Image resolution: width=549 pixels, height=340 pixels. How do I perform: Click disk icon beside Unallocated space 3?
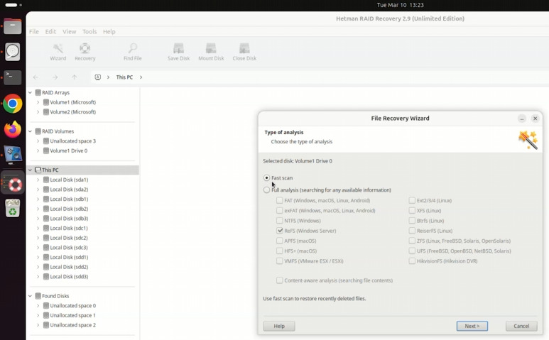(46, 141)
